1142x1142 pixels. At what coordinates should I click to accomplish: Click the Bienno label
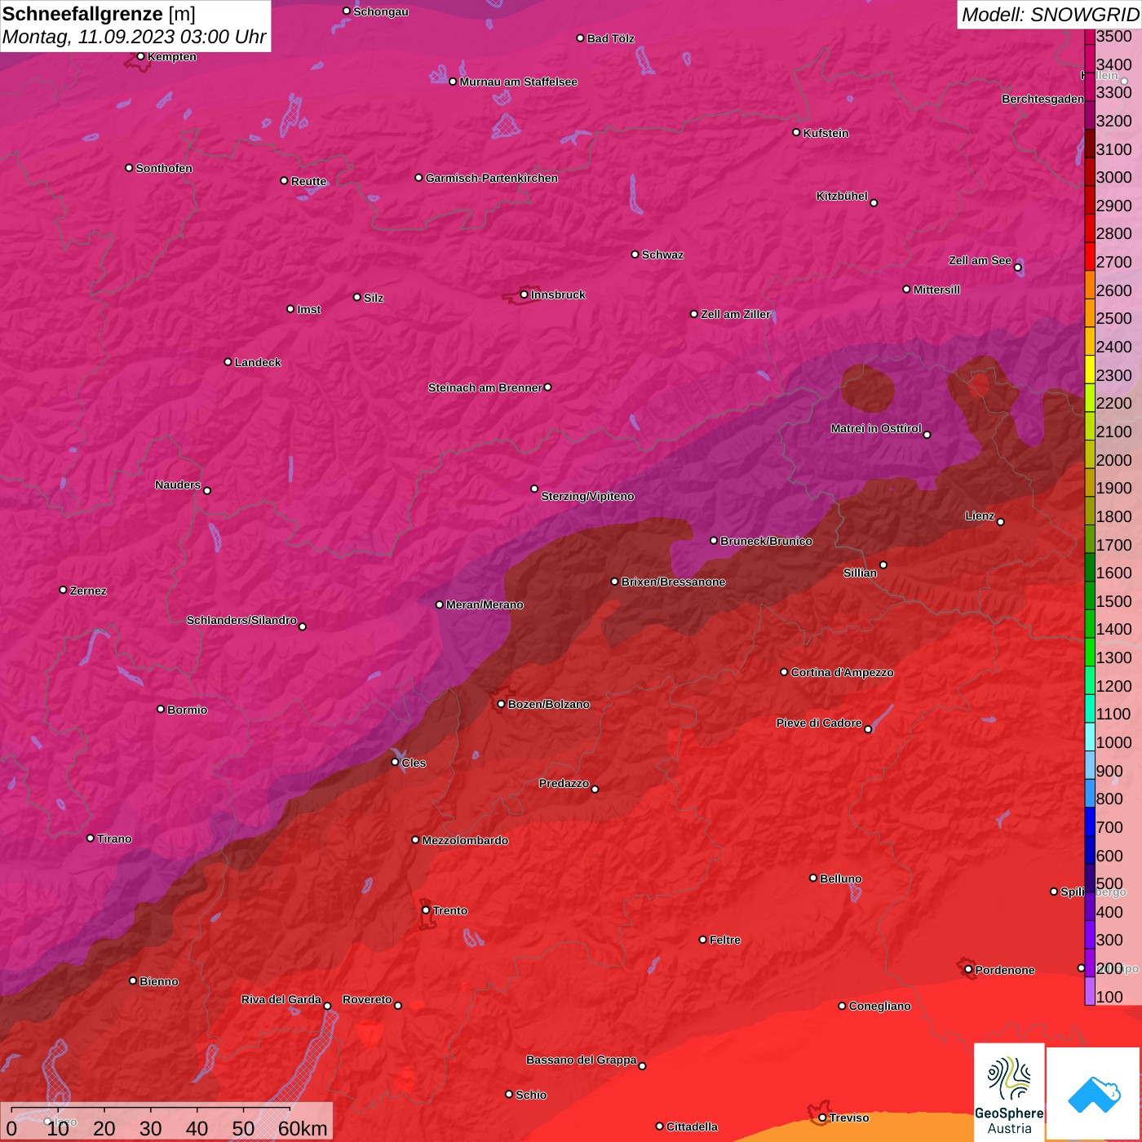pyautogui.click(x=158, y=981)
